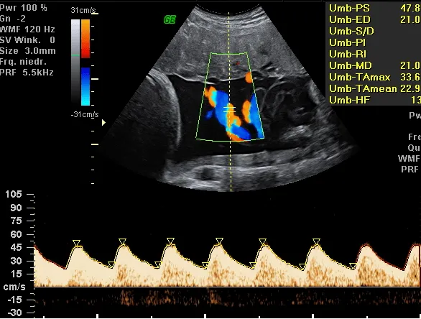The image size is (421, 319).
Task: Select the sample volume gate on the vessel
Action: (229, 109)
